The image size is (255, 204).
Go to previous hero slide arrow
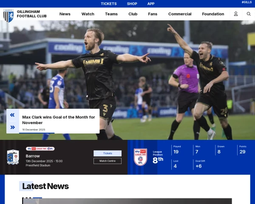point(12,115)
